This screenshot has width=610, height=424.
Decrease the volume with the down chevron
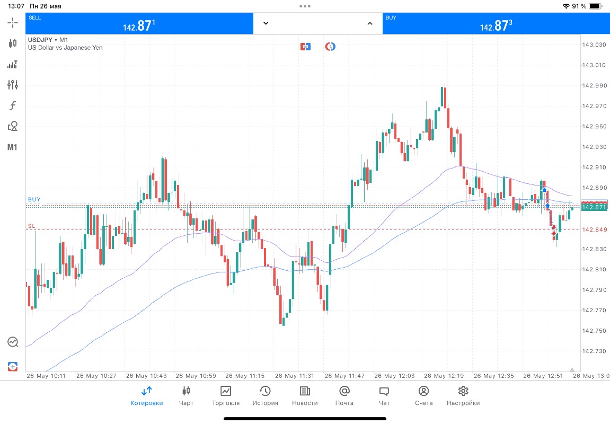point(266,23)
